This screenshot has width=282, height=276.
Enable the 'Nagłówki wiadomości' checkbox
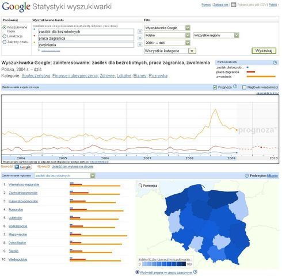244,87
